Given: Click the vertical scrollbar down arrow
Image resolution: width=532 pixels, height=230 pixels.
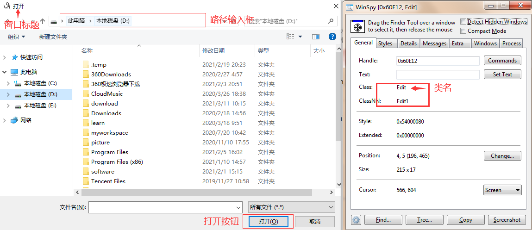Looking at the screenshot, I should [338, 184].
